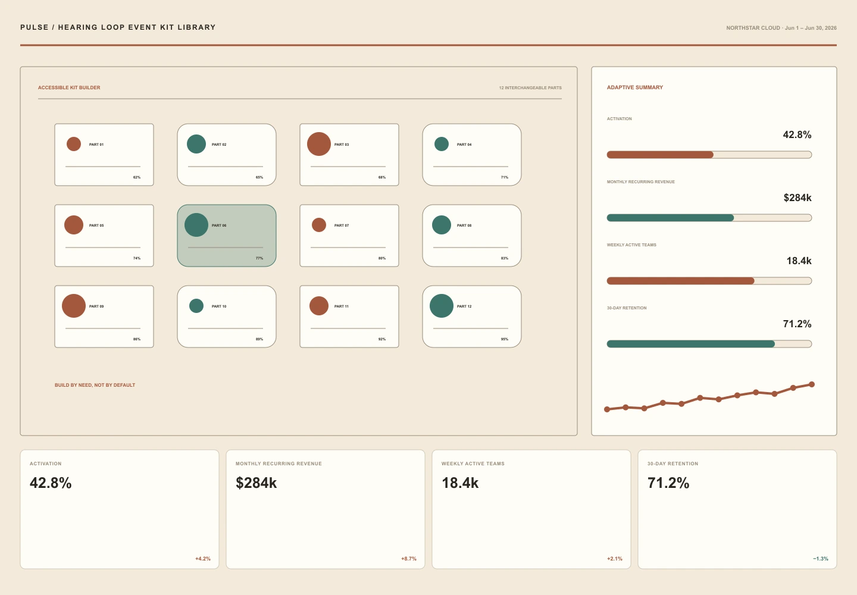Click the 65% value on the PART 02 card
The image size is (857, 595).
[x=259, y=177]
